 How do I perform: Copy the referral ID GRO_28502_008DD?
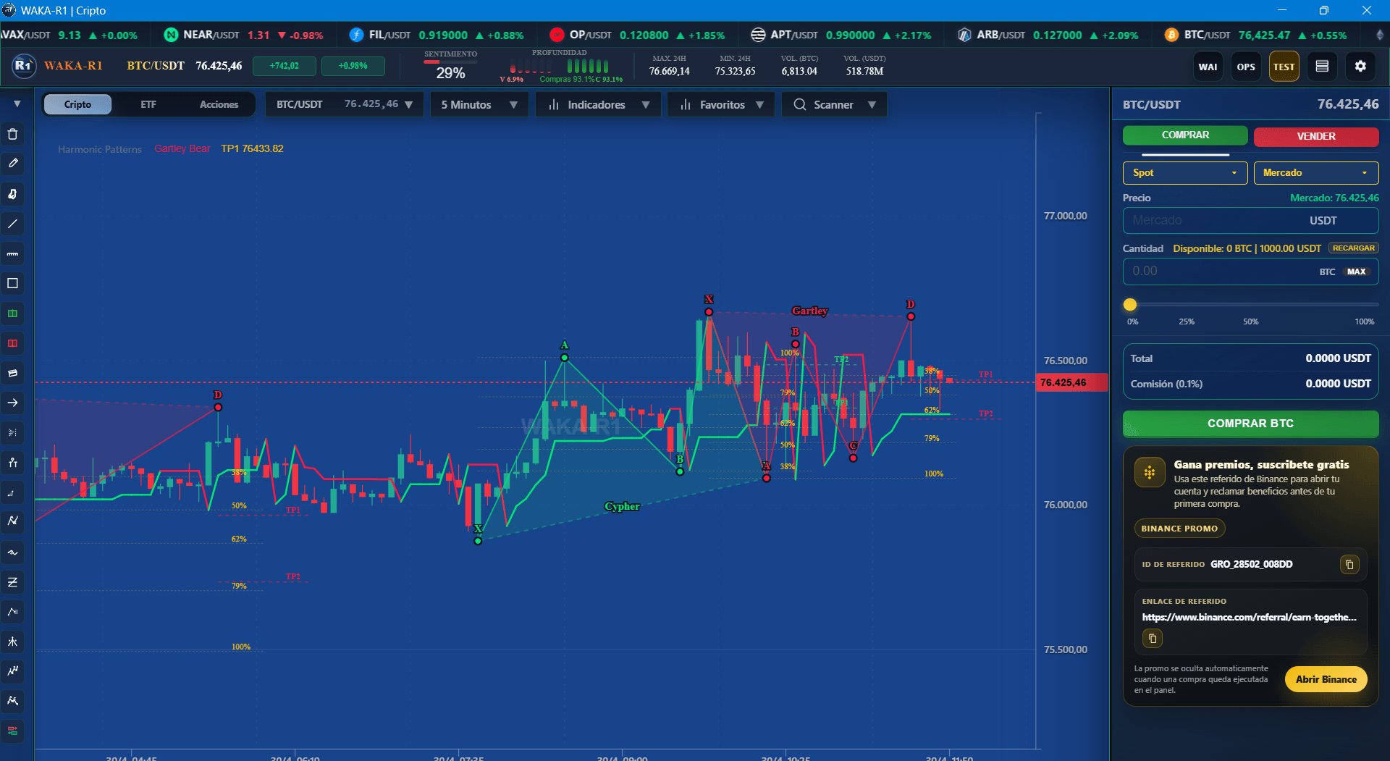pyautogui.click(x=1349, y=564)
